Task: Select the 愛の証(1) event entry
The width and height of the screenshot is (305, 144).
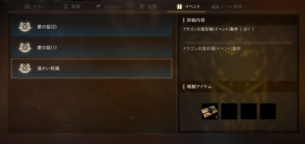Action: pos(91,47)
